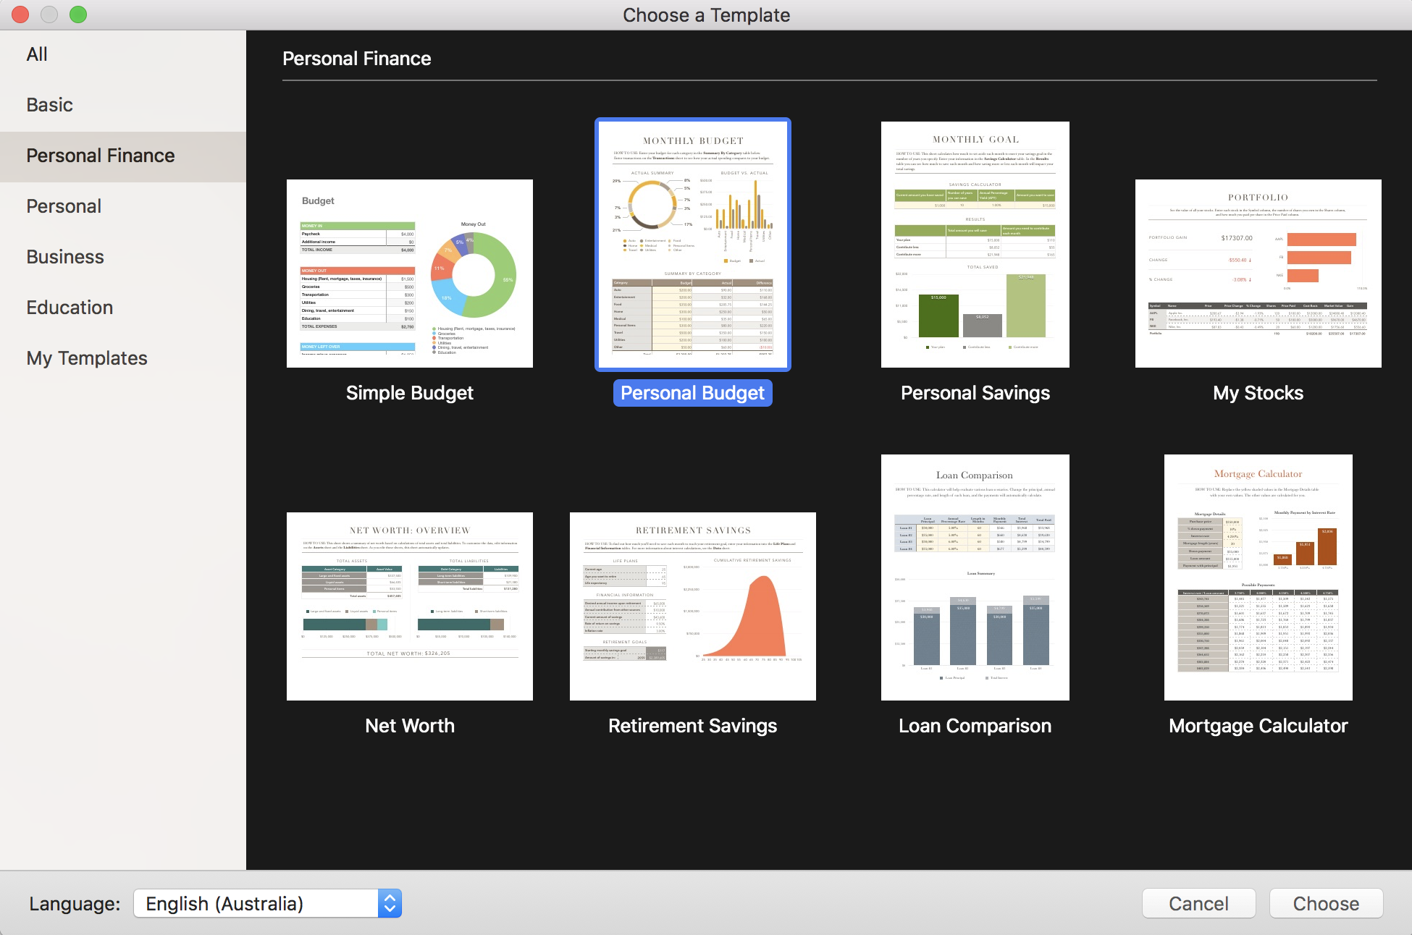Browse the Education templates category

click(70, 308)
